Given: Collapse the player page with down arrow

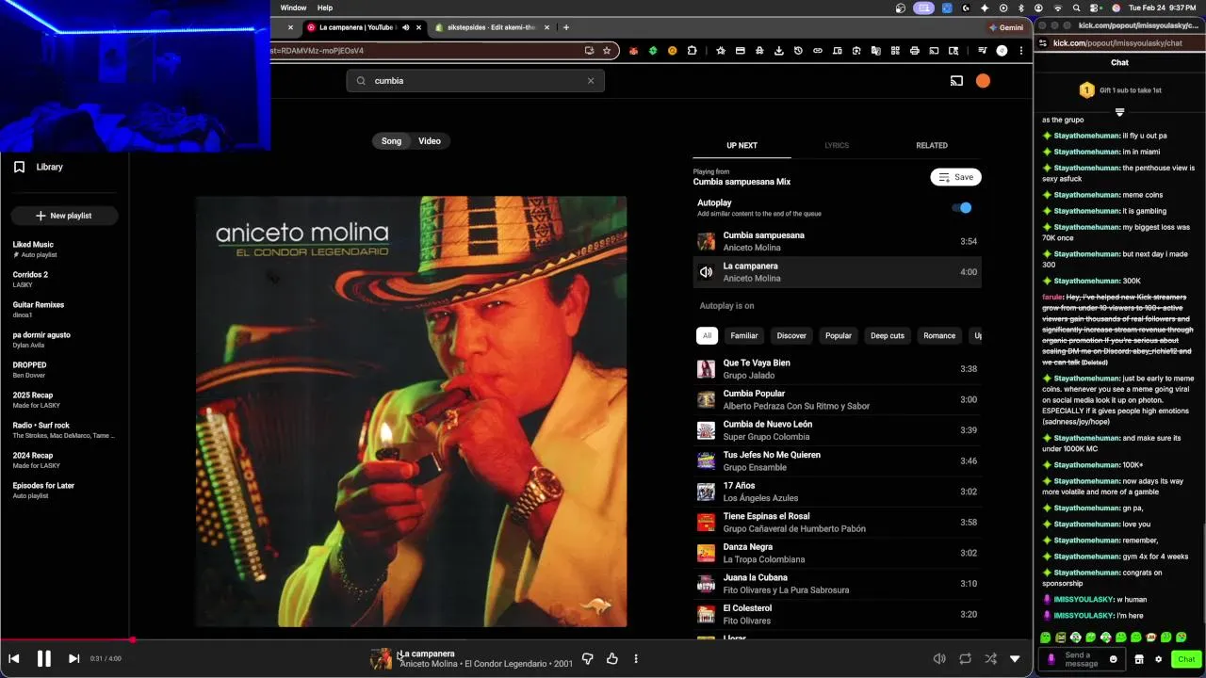Looking at the screenshot, I should [1015, 658].
